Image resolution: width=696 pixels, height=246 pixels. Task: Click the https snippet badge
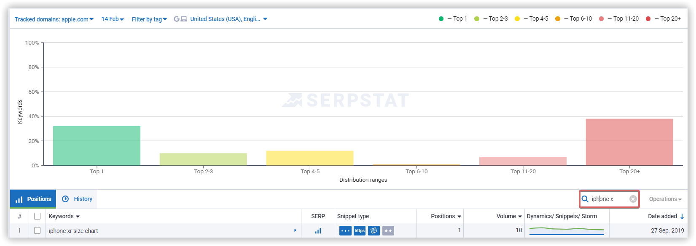(x=360, y=231)
